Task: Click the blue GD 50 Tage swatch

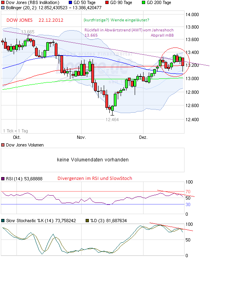Action: tap(70, 2)
